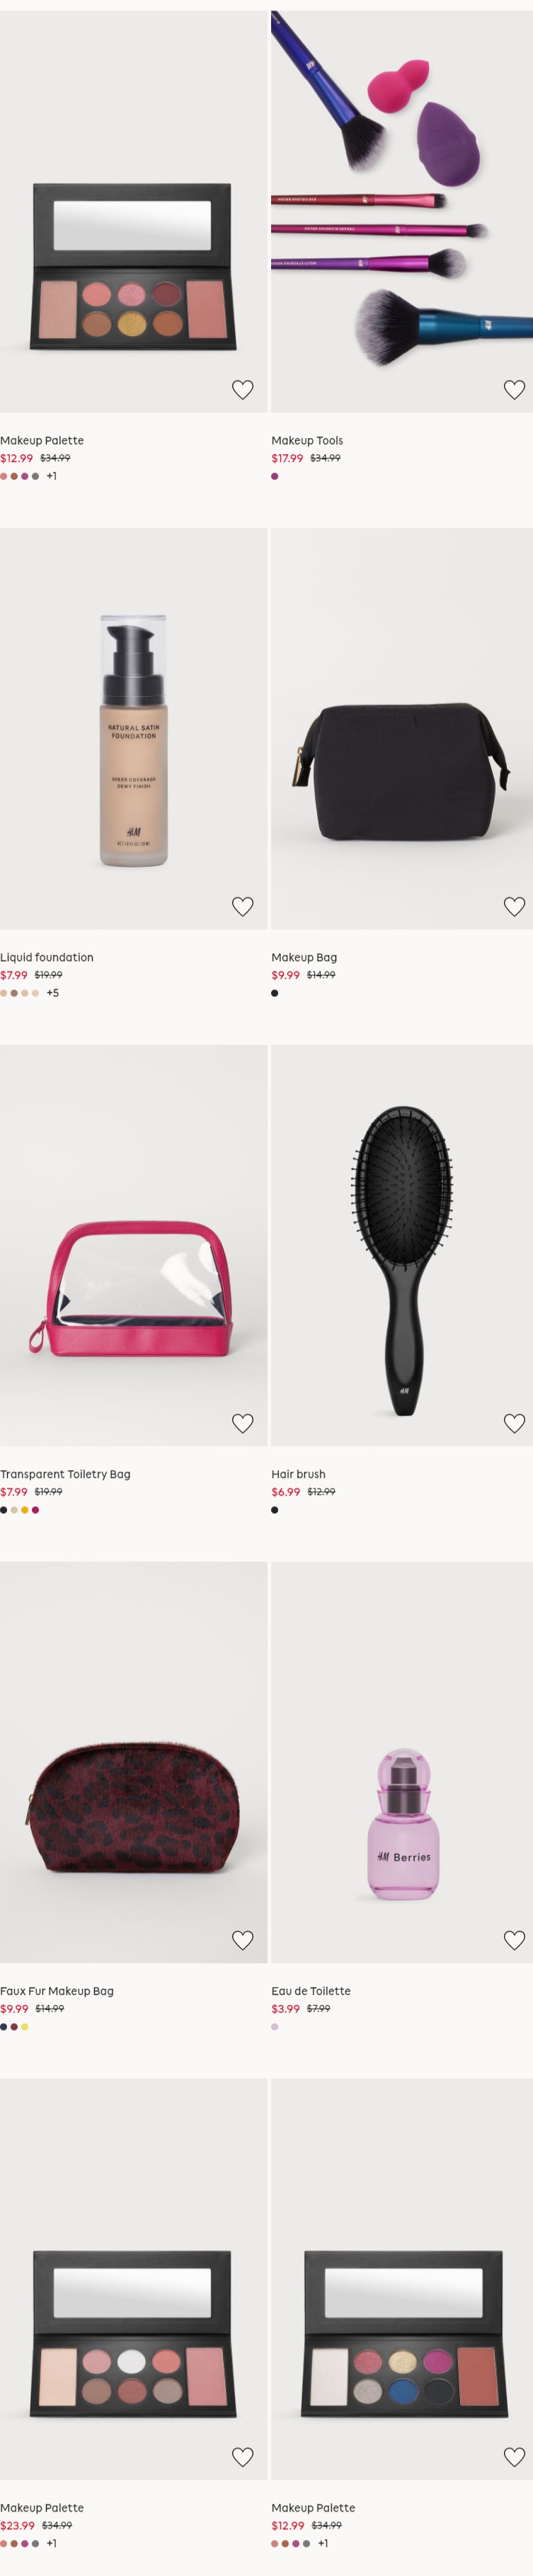Open Eau de Toilette product title
533x2576 pixels.
[x=311, y=1991]
